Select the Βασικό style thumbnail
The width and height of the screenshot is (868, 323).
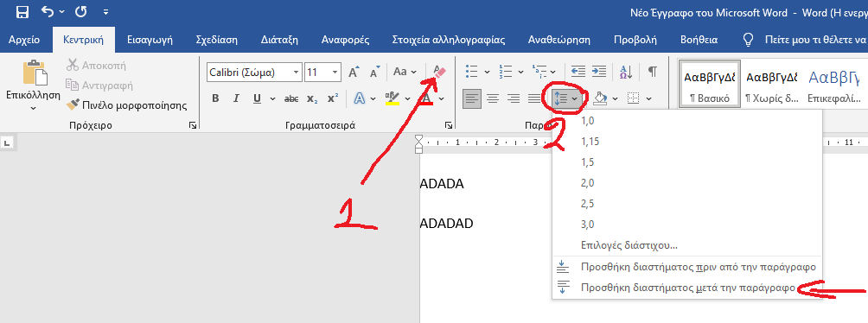click(710, 85)
